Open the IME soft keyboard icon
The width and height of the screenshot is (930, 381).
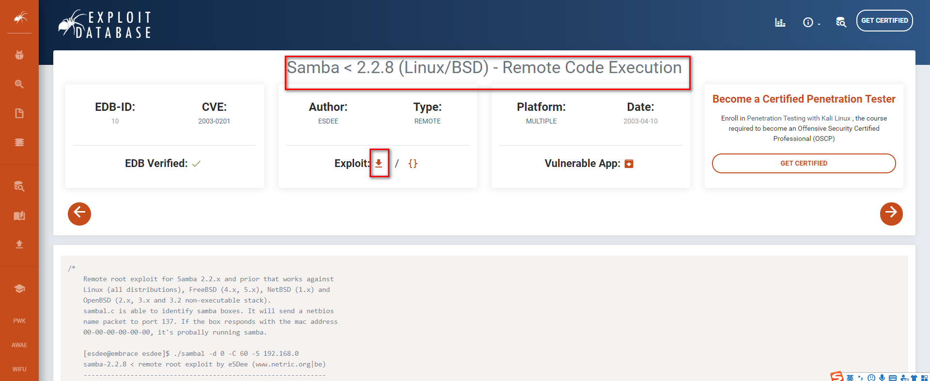893,378
